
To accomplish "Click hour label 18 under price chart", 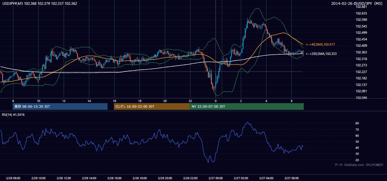I will 140,101.
